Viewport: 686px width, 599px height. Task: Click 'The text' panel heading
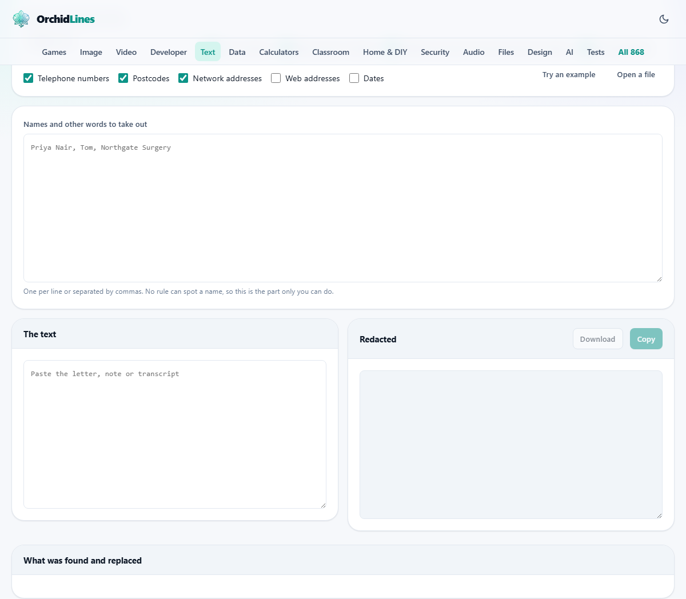[x=39, y=334]
